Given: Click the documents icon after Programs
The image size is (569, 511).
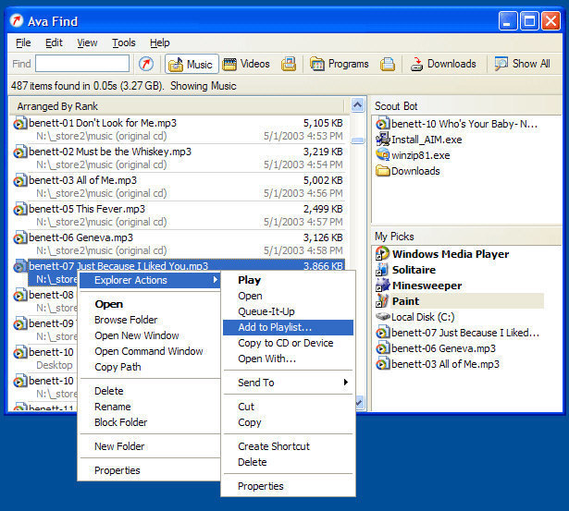Looking at the screenshot, I should tap(388, 64).
